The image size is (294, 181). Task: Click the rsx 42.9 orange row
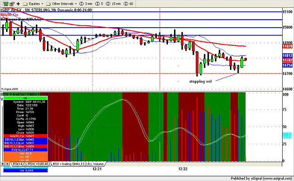click(x=25, y=153)
